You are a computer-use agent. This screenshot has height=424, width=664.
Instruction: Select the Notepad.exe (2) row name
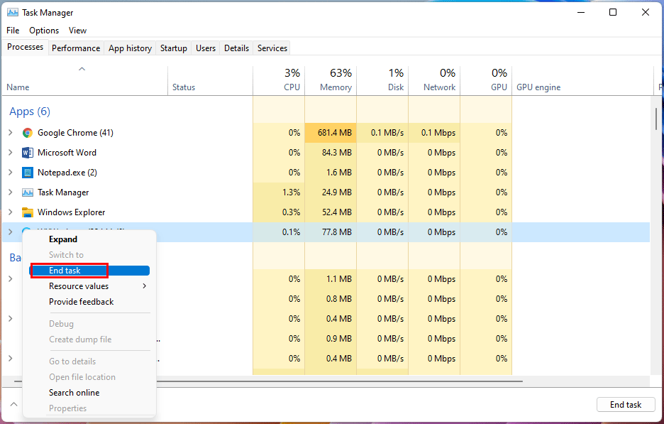point(67,173)
